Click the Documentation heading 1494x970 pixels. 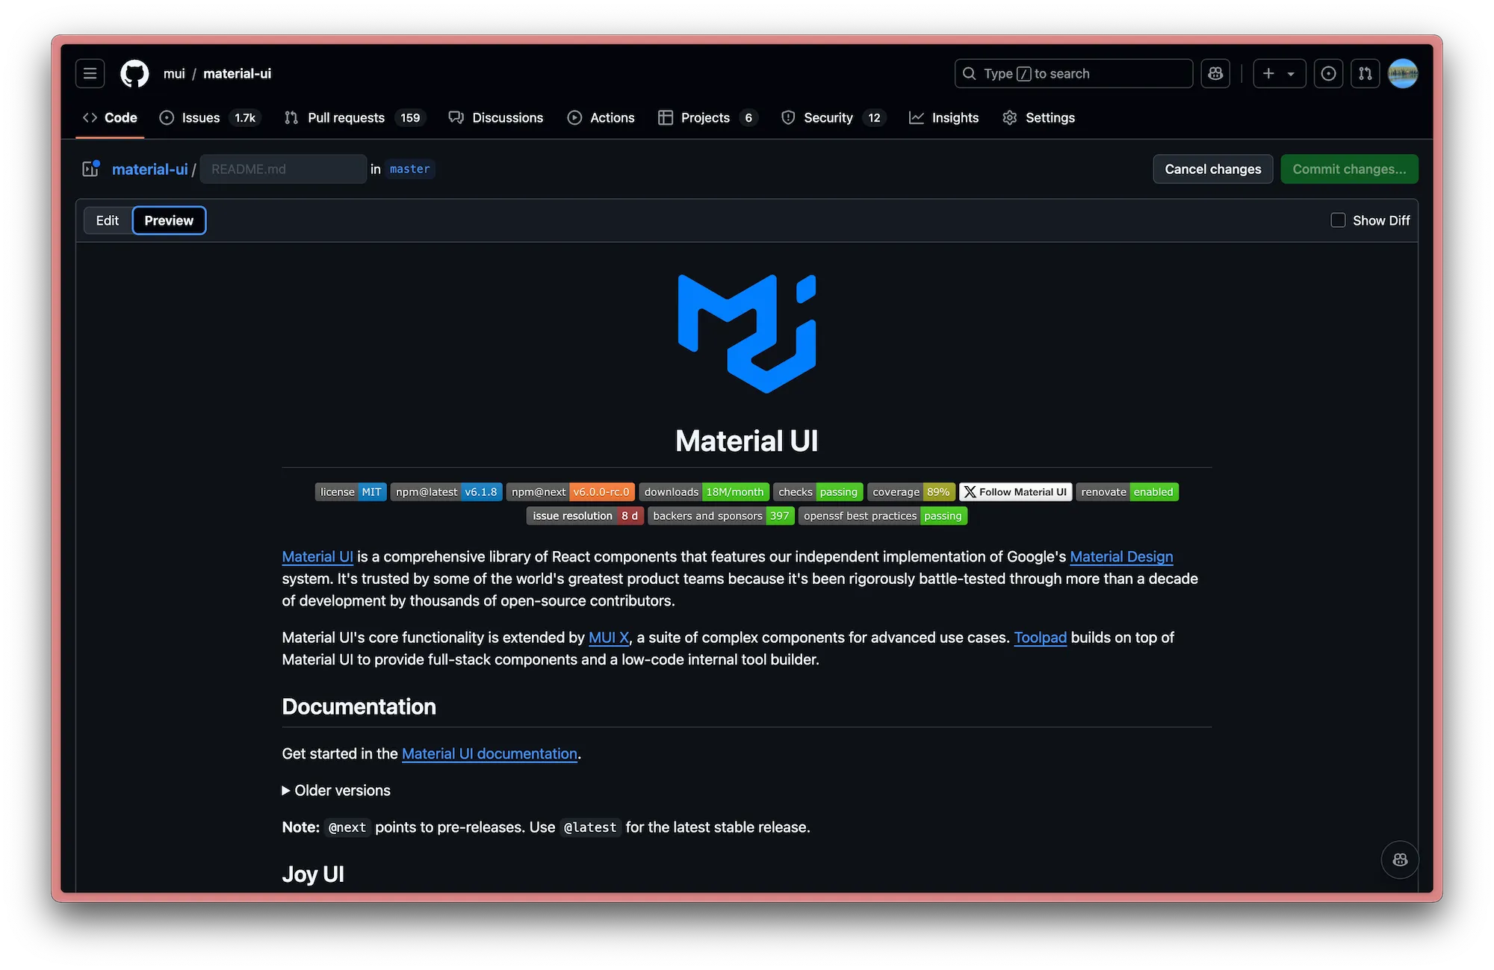click(359, 706)
